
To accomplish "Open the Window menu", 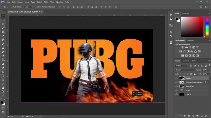I will (x=59, y=2).
